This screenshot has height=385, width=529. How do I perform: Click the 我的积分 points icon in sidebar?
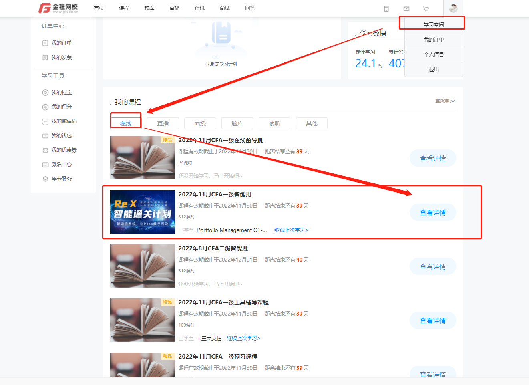pyautogui.click(x=45, y=107)
